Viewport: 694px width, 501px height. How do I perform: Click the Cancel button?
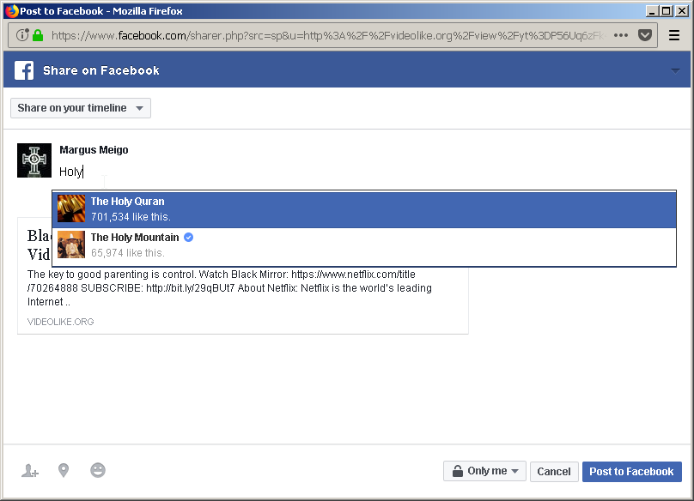click(554, 471)
